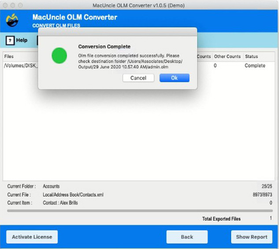Click the 25/25 folder count
Image resolution: width=279 pixels, height=249 pixels.
[267, 186]
